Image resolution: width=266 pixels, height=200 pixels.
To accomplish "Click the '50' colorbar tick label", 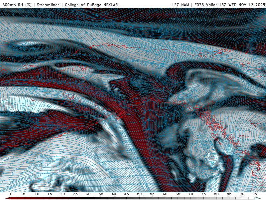I will coord(139,194).
